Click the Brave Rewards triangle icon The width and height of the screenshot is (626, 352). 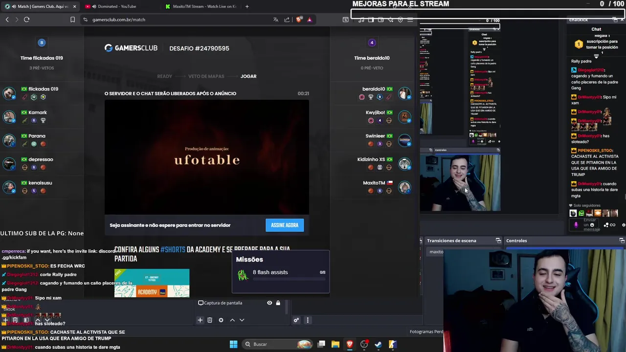[x=310, y=20]
